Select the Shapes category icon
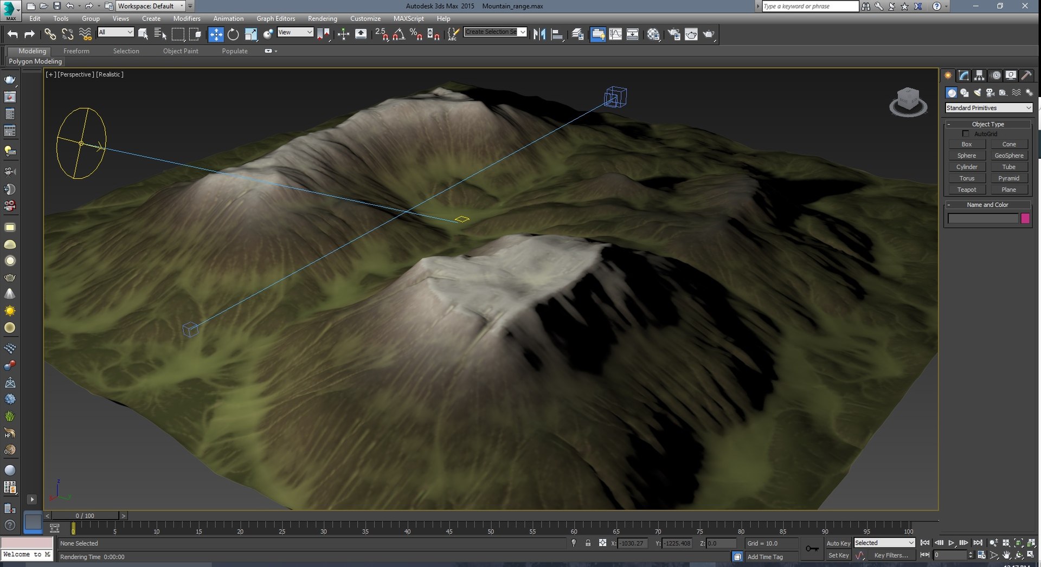This screenshot has height=567, width=1041. pyautogui.click(x=964, y=93)
